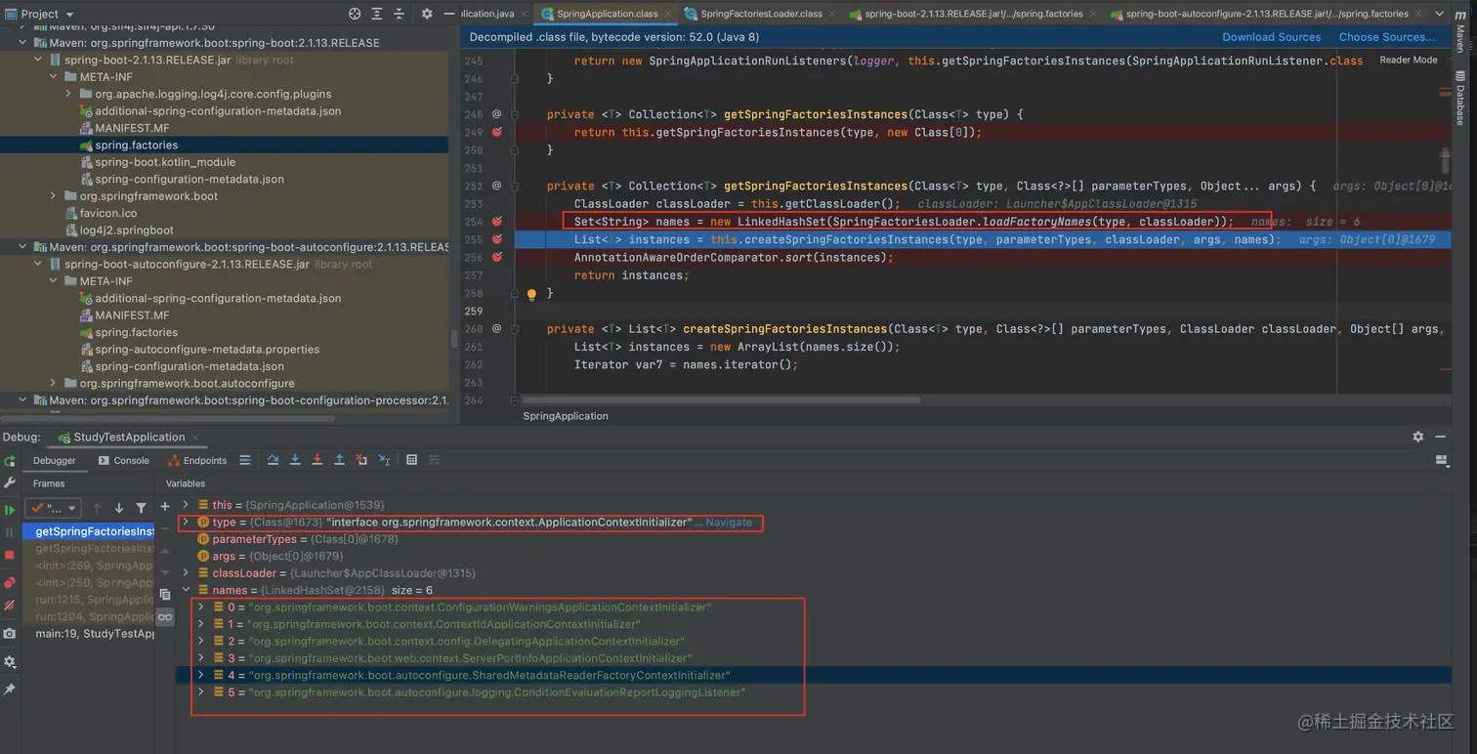This screenshot has width=1477, height=754.
Task: Toggle the breakpoint on line 255
Action: [497, 239]
